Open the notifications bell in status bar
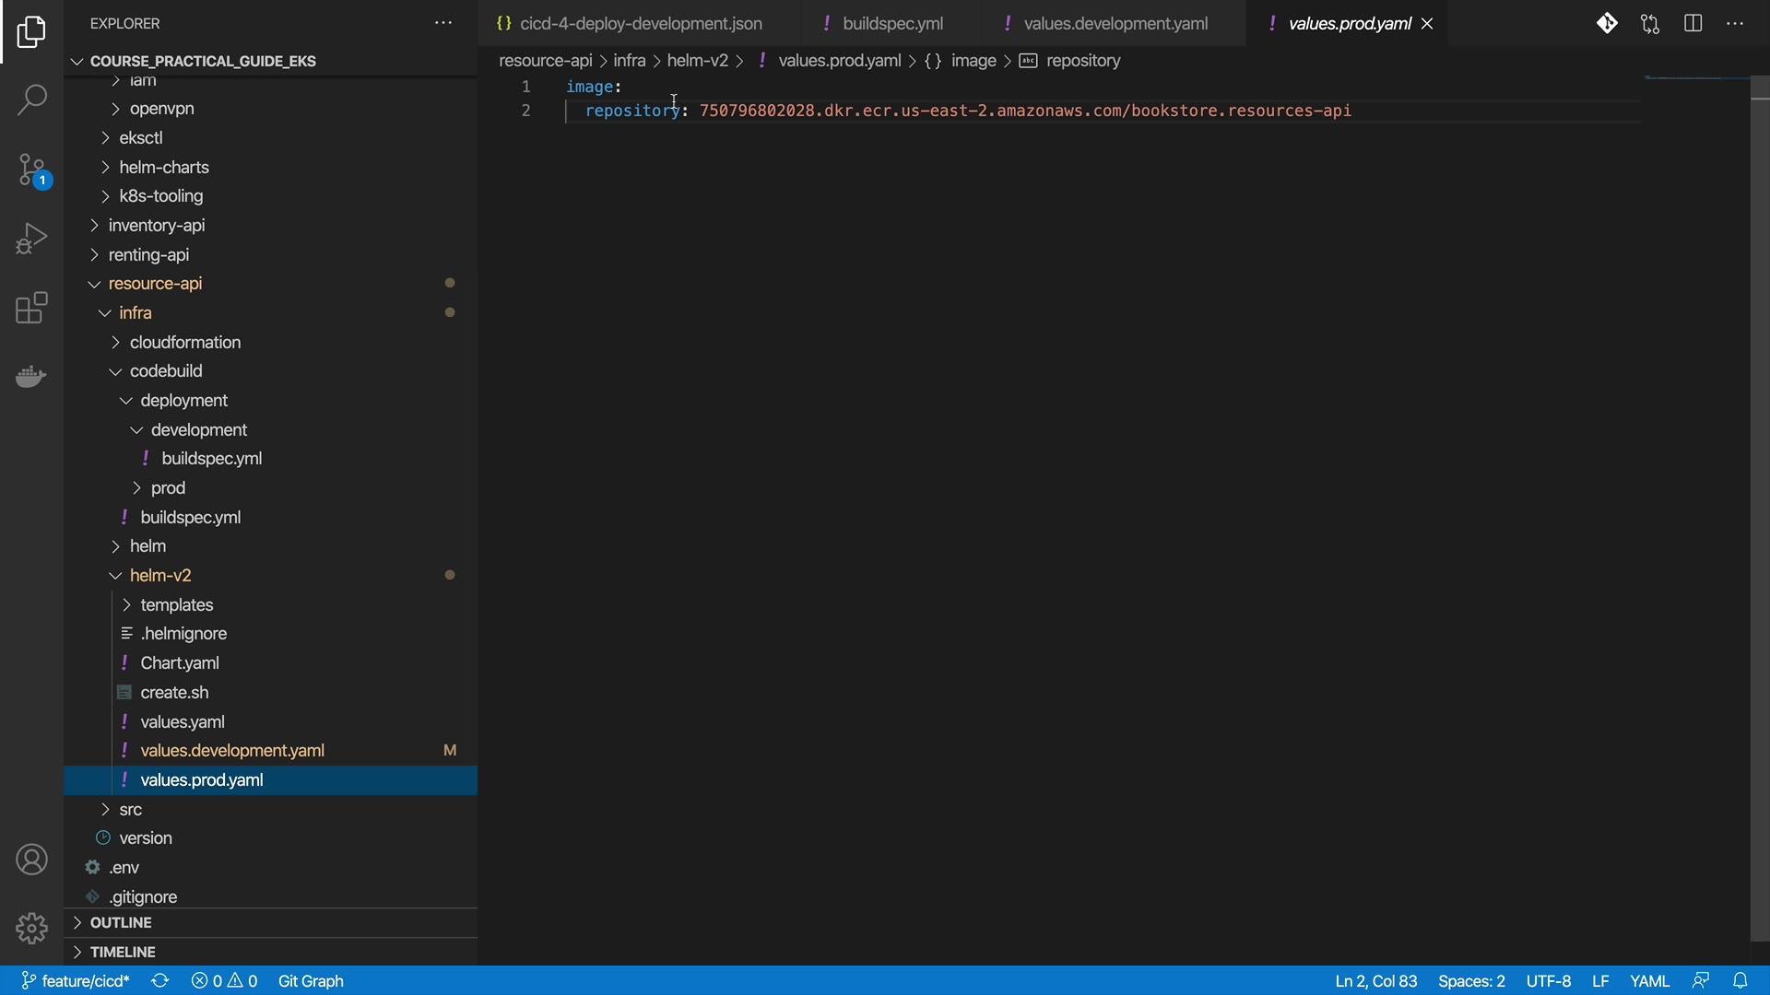This screenshot has height=995, width=1770. coord(1740,981)
